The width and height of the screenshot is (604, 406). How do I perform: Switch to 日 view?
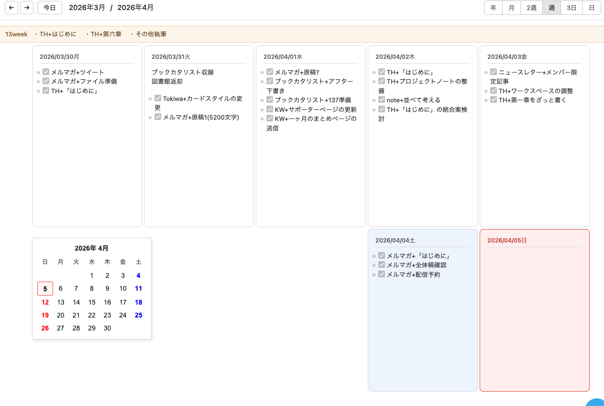pos(592,8)
